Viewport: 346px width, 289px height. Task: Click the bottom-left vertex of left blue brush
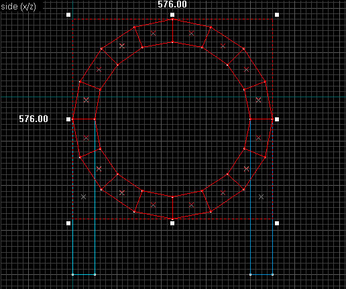[x=73, y=274]
